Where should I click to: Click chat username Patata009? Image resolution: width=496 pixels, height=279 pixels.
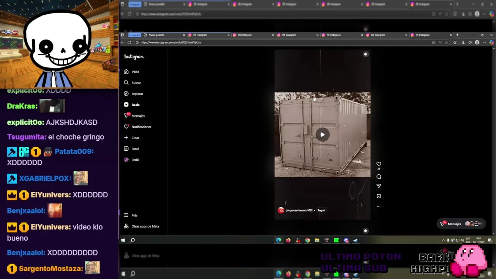pos(74,152)
